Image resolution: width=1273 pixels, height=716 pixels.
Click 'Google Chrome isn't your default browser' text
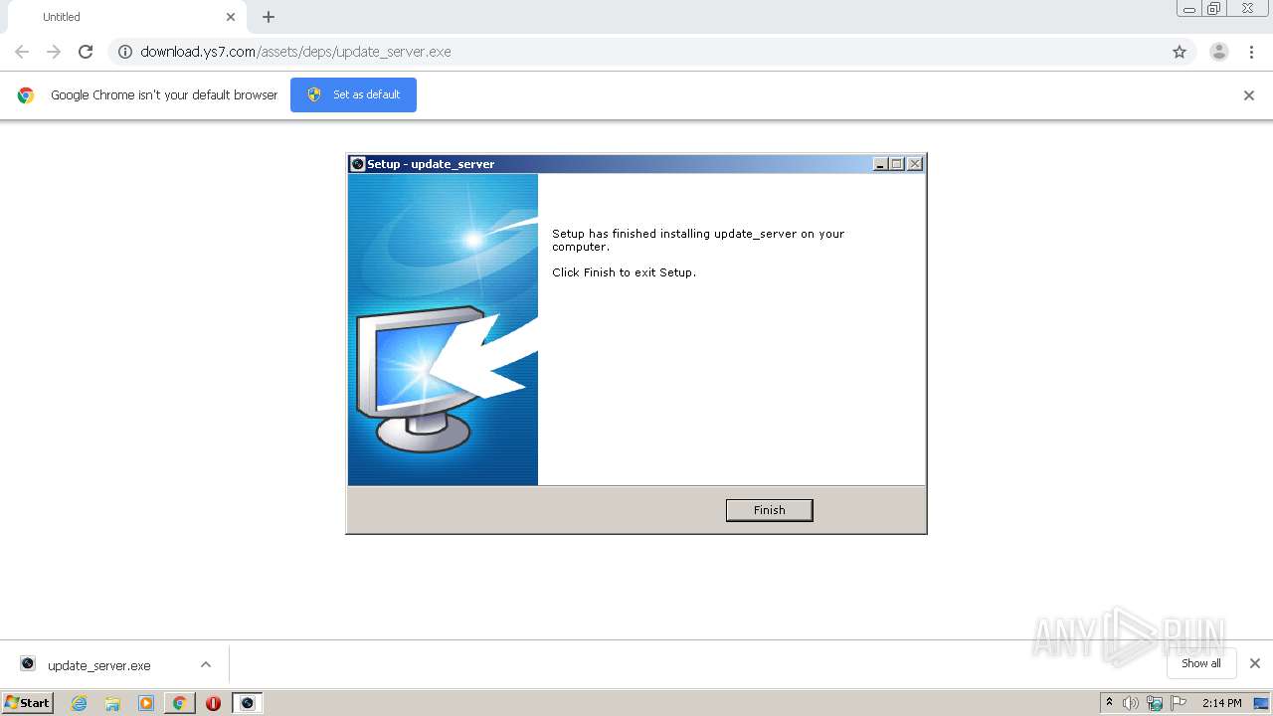[164, 95]
